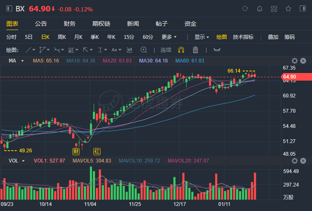Click the refresh icon in the header

pos(245,8)
